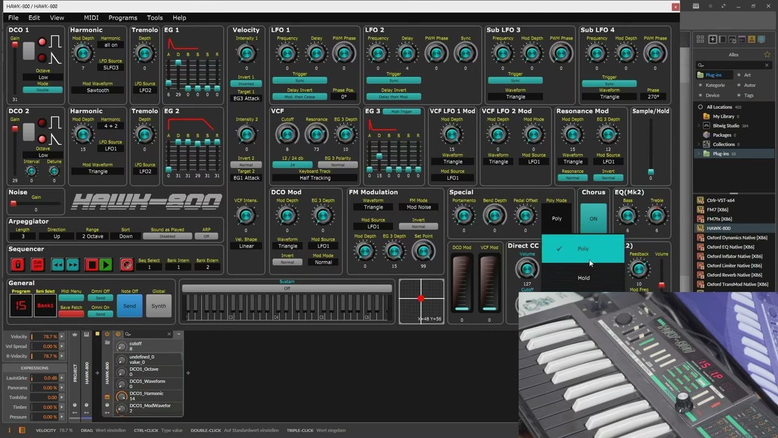This screenshot has height=438, width=778.
Task: Open the File menu
Action: pyautogui.click(x=13, y=18)
